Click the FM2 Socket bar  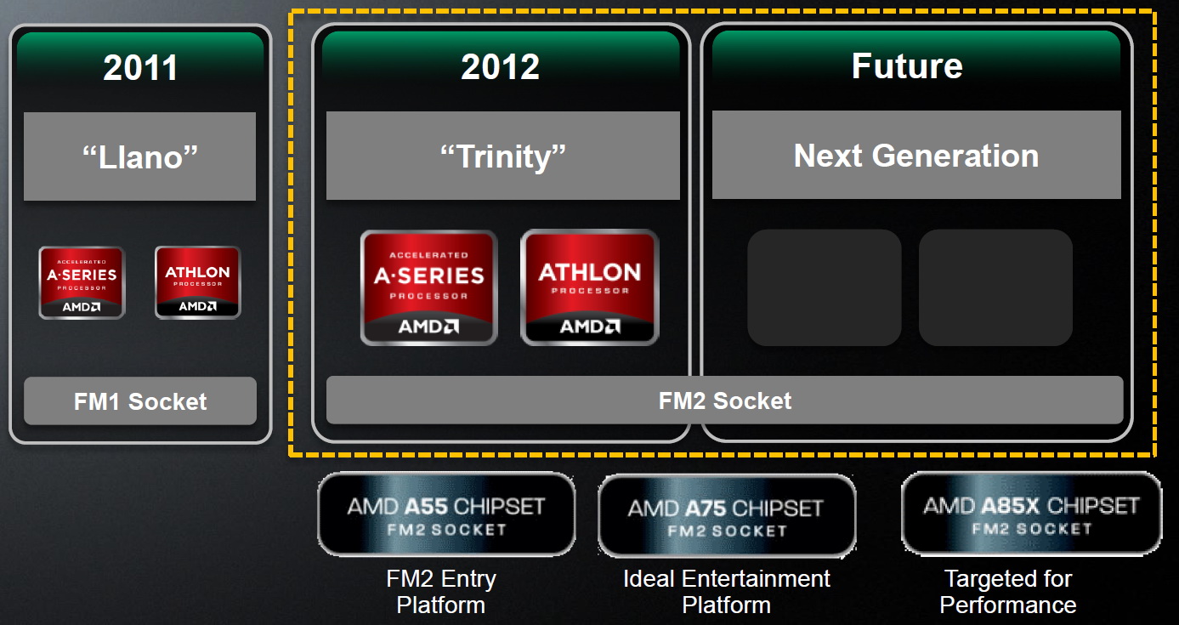(725, 401)
